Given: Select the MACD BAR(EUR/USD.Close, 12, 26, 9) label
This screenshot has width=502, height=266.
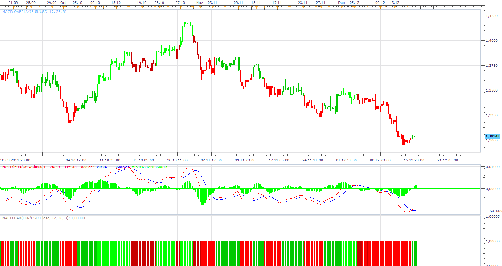Looking at the screenshot, I should 44,218.
